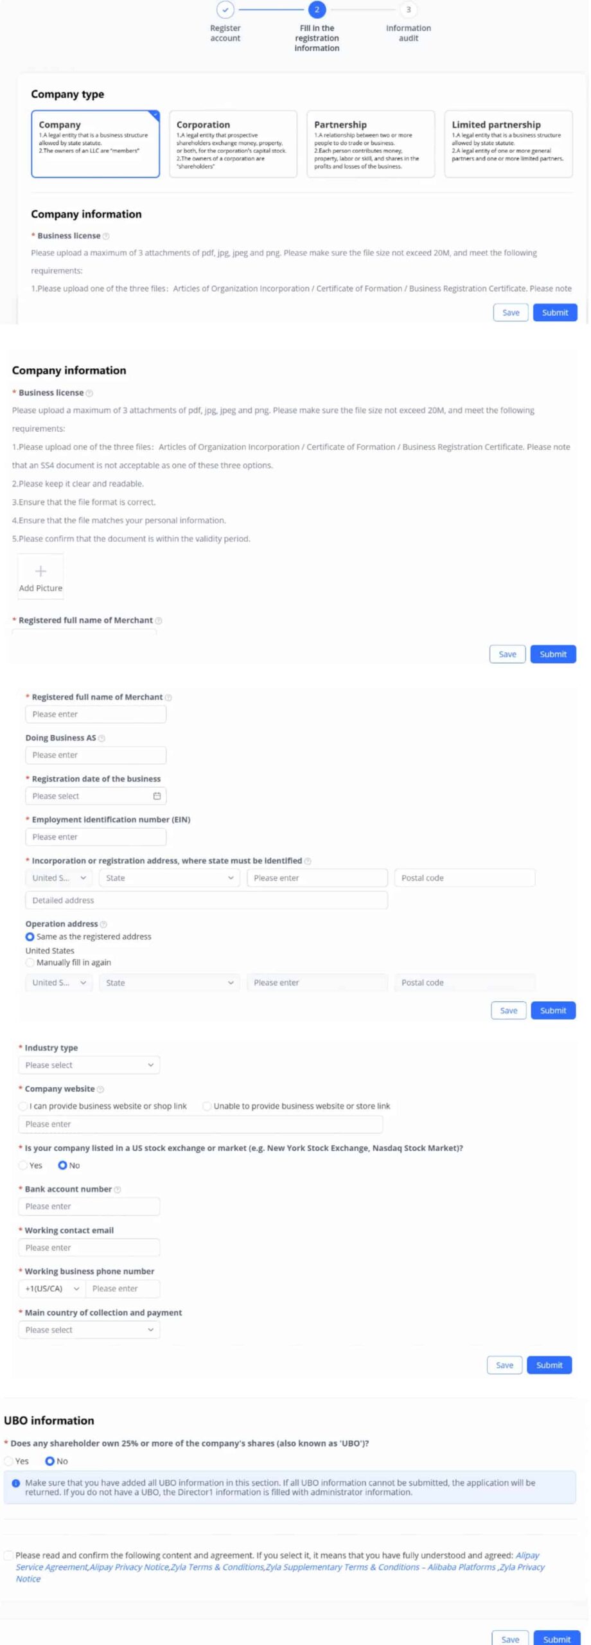Choose the Limited partnership company type
This screenshot has width=591, height=1645.
point(507,144)
